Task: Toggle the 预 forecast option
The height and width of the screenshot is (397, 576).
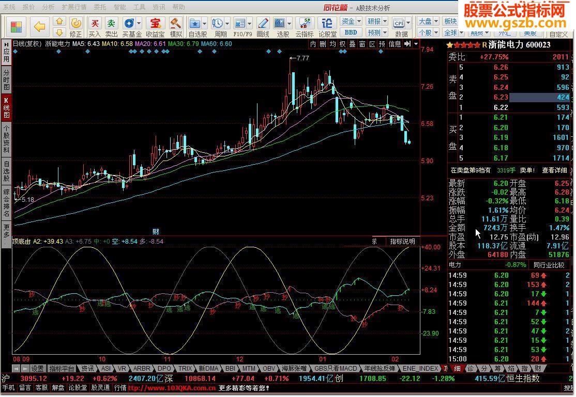Action: (x=382, y=44)
